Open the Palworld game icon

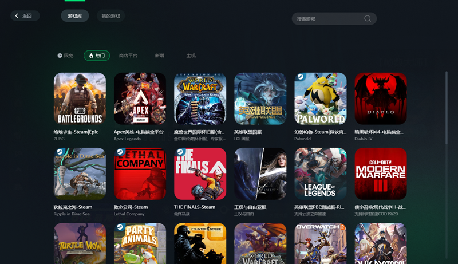tap(321, 98)
